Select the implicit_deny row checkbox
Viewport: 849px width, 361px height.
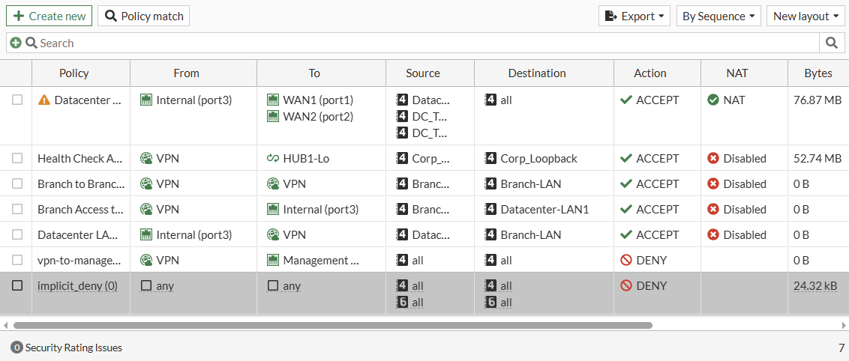tap(17, 285)
